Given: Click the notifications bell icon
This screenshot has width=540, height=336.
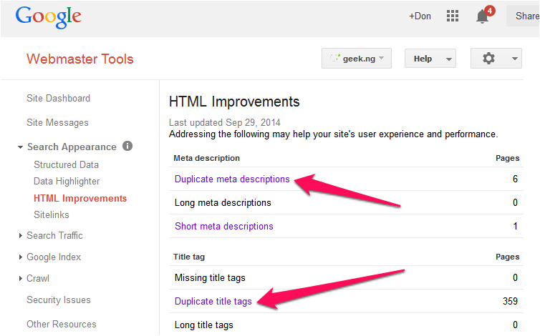Looking at the screenshot, I should pyautogui.click(x=483, y=16).
